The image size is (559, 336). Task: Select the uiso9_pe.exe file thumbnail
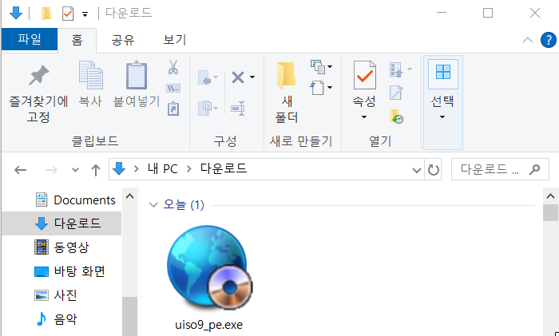(x=209, y=269)
